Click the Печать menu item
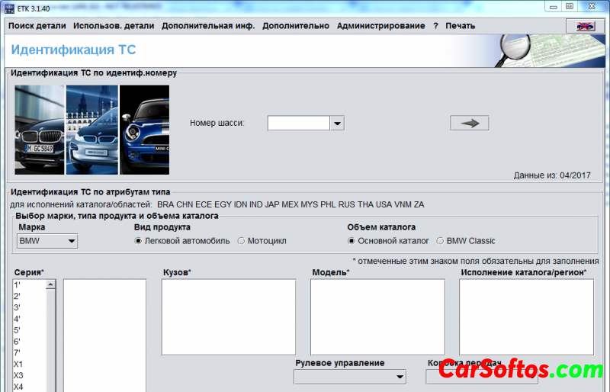This screenshot has width=610, height=392. pyautogui.click(x=460, y=25)
